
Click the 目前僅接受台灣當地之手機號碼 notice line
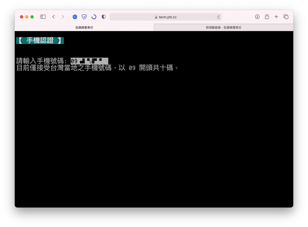98,68
